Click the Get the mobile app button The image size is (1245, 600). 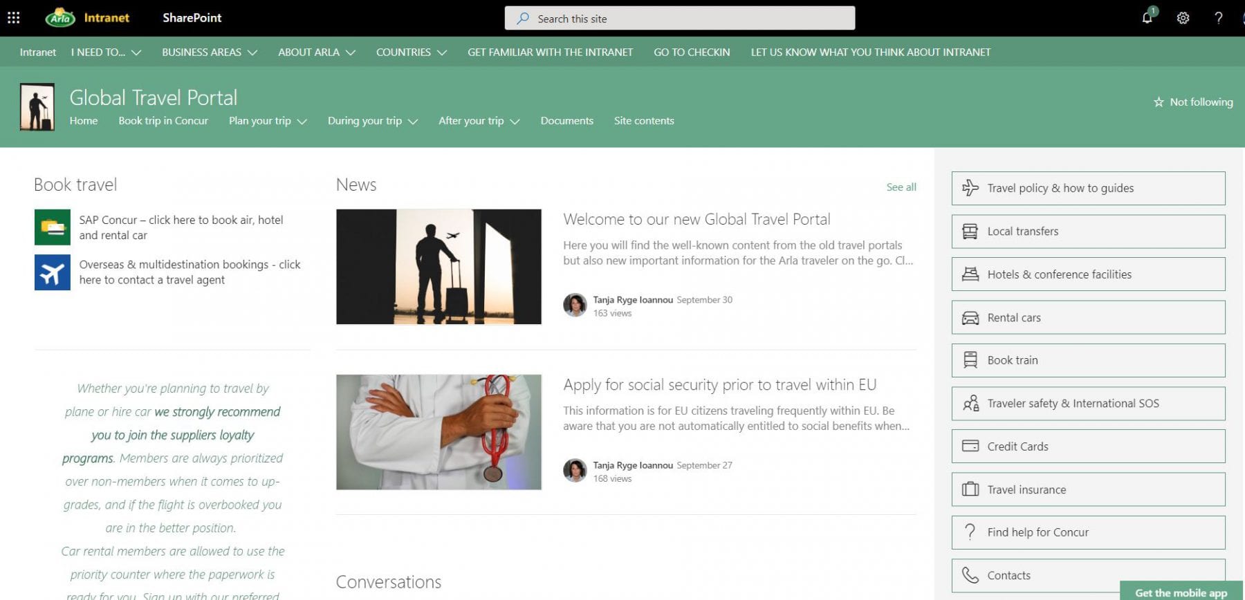pyautogui.click(x=1181, y=592)
